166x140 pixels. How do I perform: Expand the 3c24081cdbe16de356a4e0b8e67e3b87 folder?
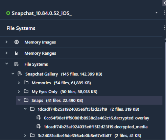pos(25,136)
